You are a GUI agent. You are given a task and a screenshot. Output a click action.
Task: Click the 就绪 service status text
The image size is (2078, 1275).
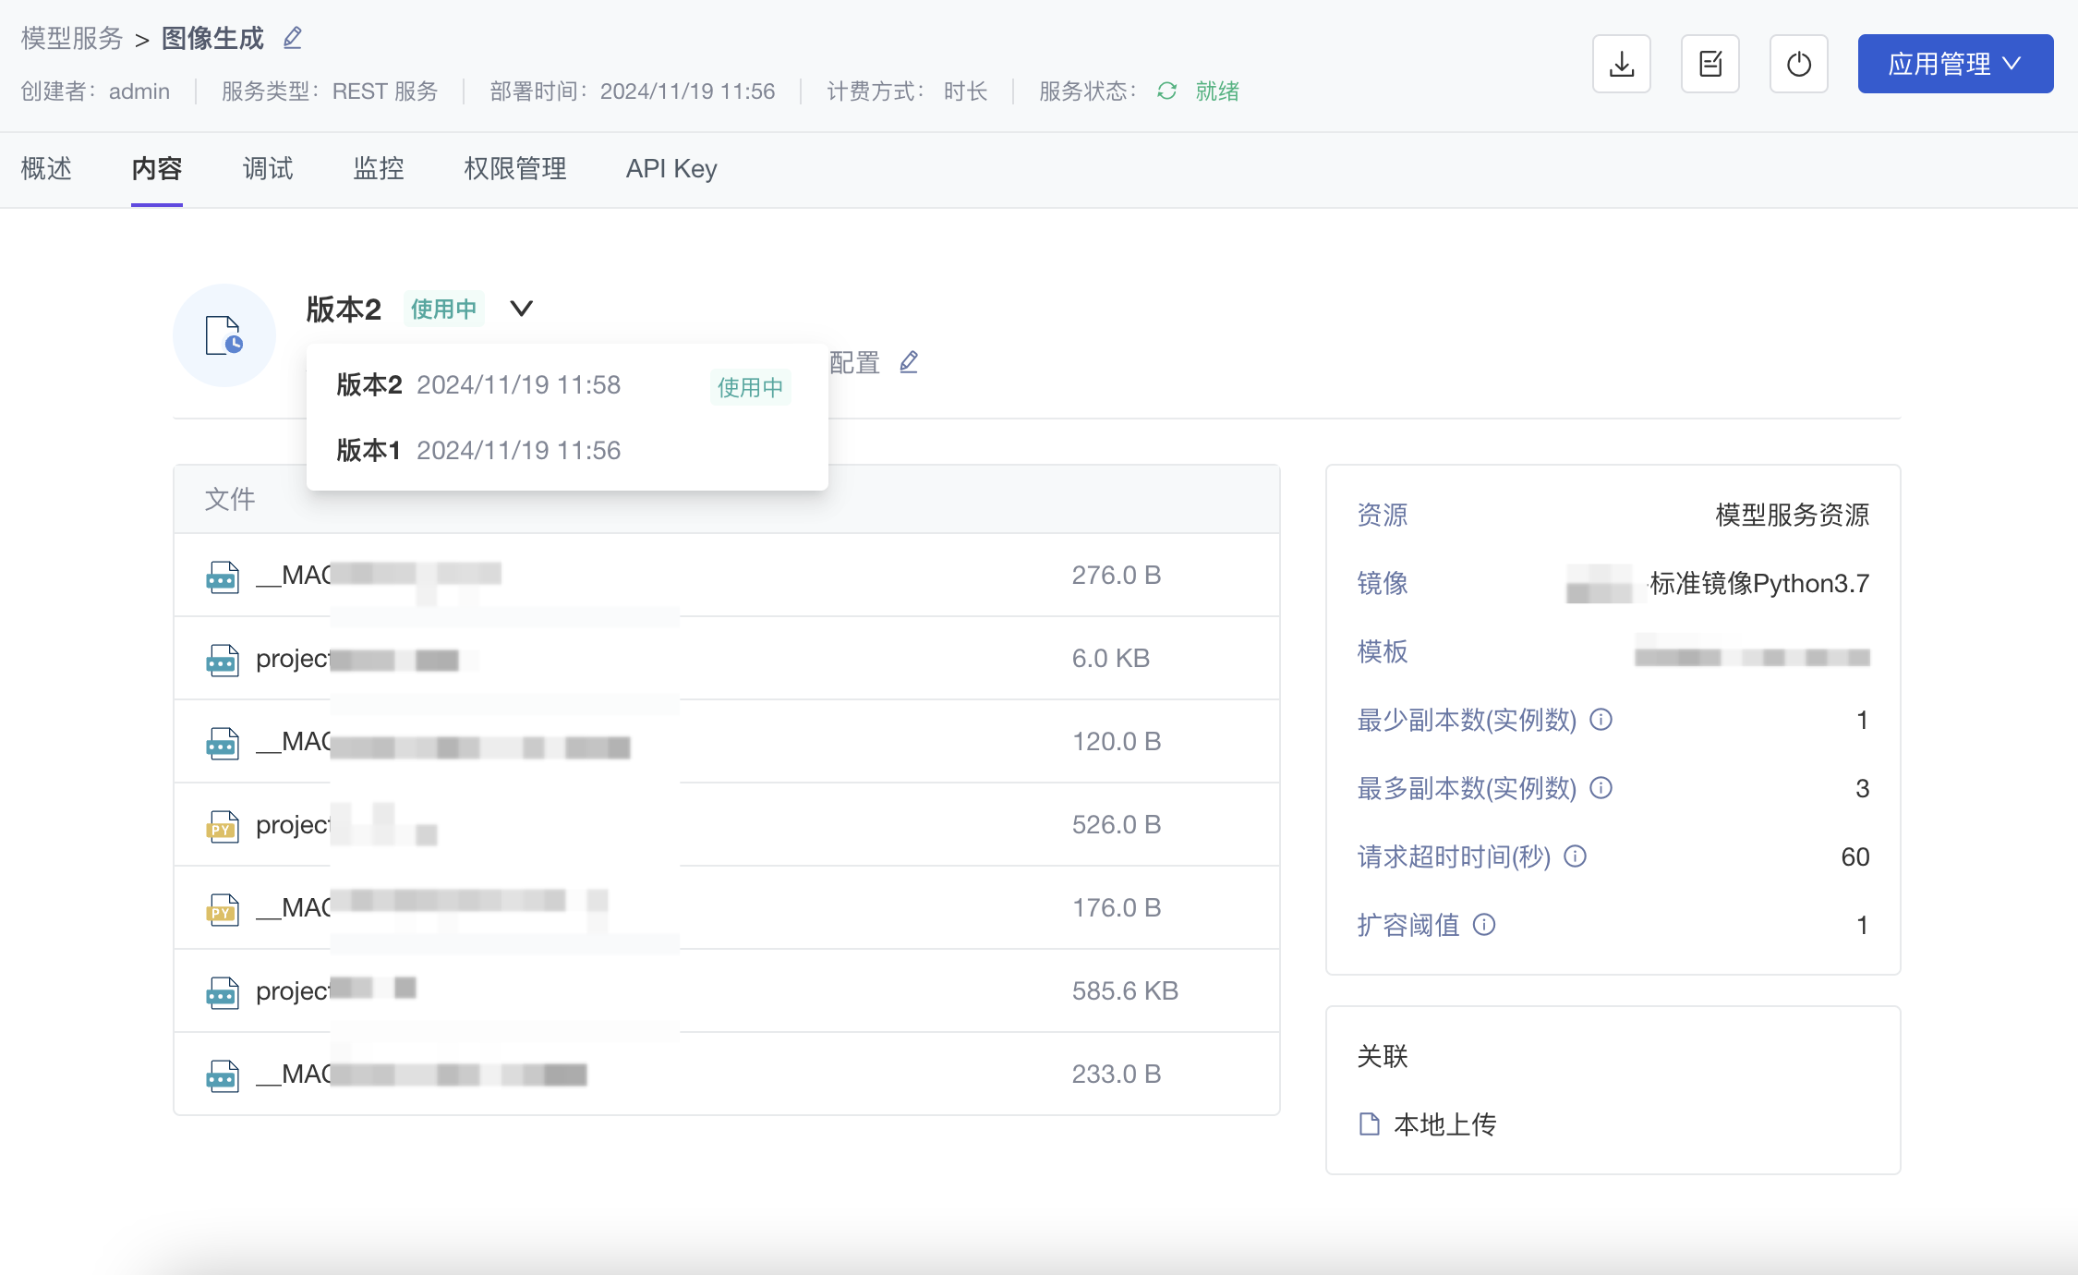pos(1217,91)
